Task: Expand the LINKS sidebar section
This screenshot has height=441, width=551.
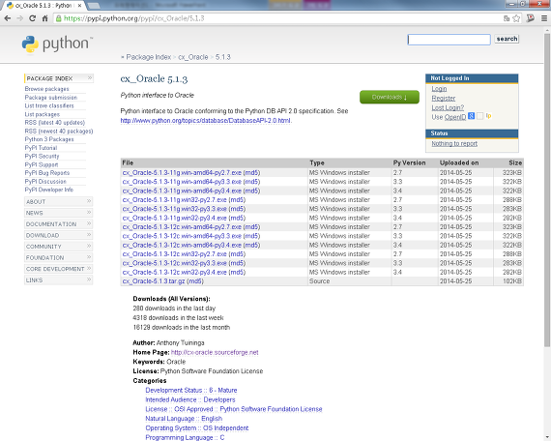Action: [58, 279]
